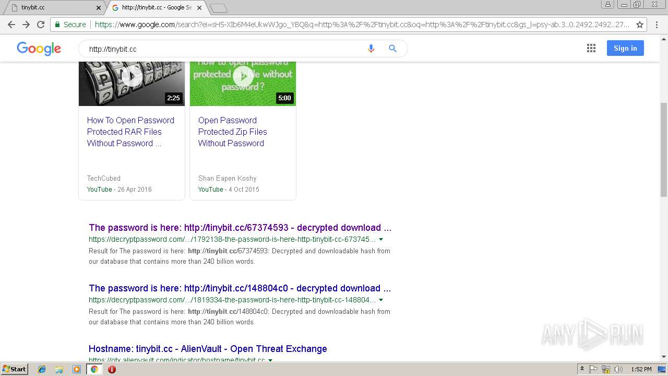Sign in to Google
This screenshot has height=376, width=668.
click(625, 48)
